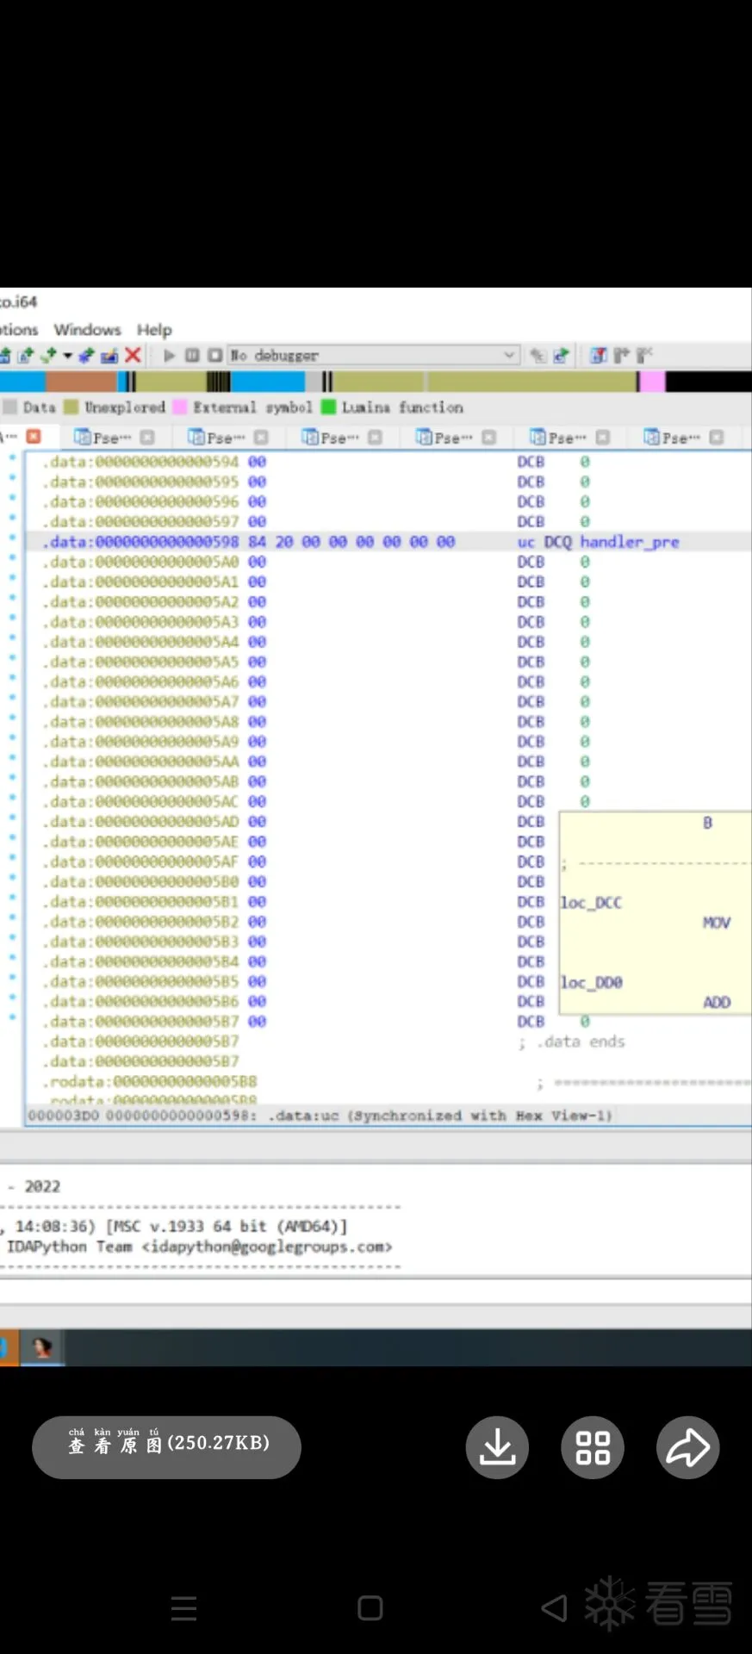Image resolution: width=752 pixels, height=1654 pixels.
Task: Click the portrait icon in Windows taskbar
Action: [x=41, y=1347]
